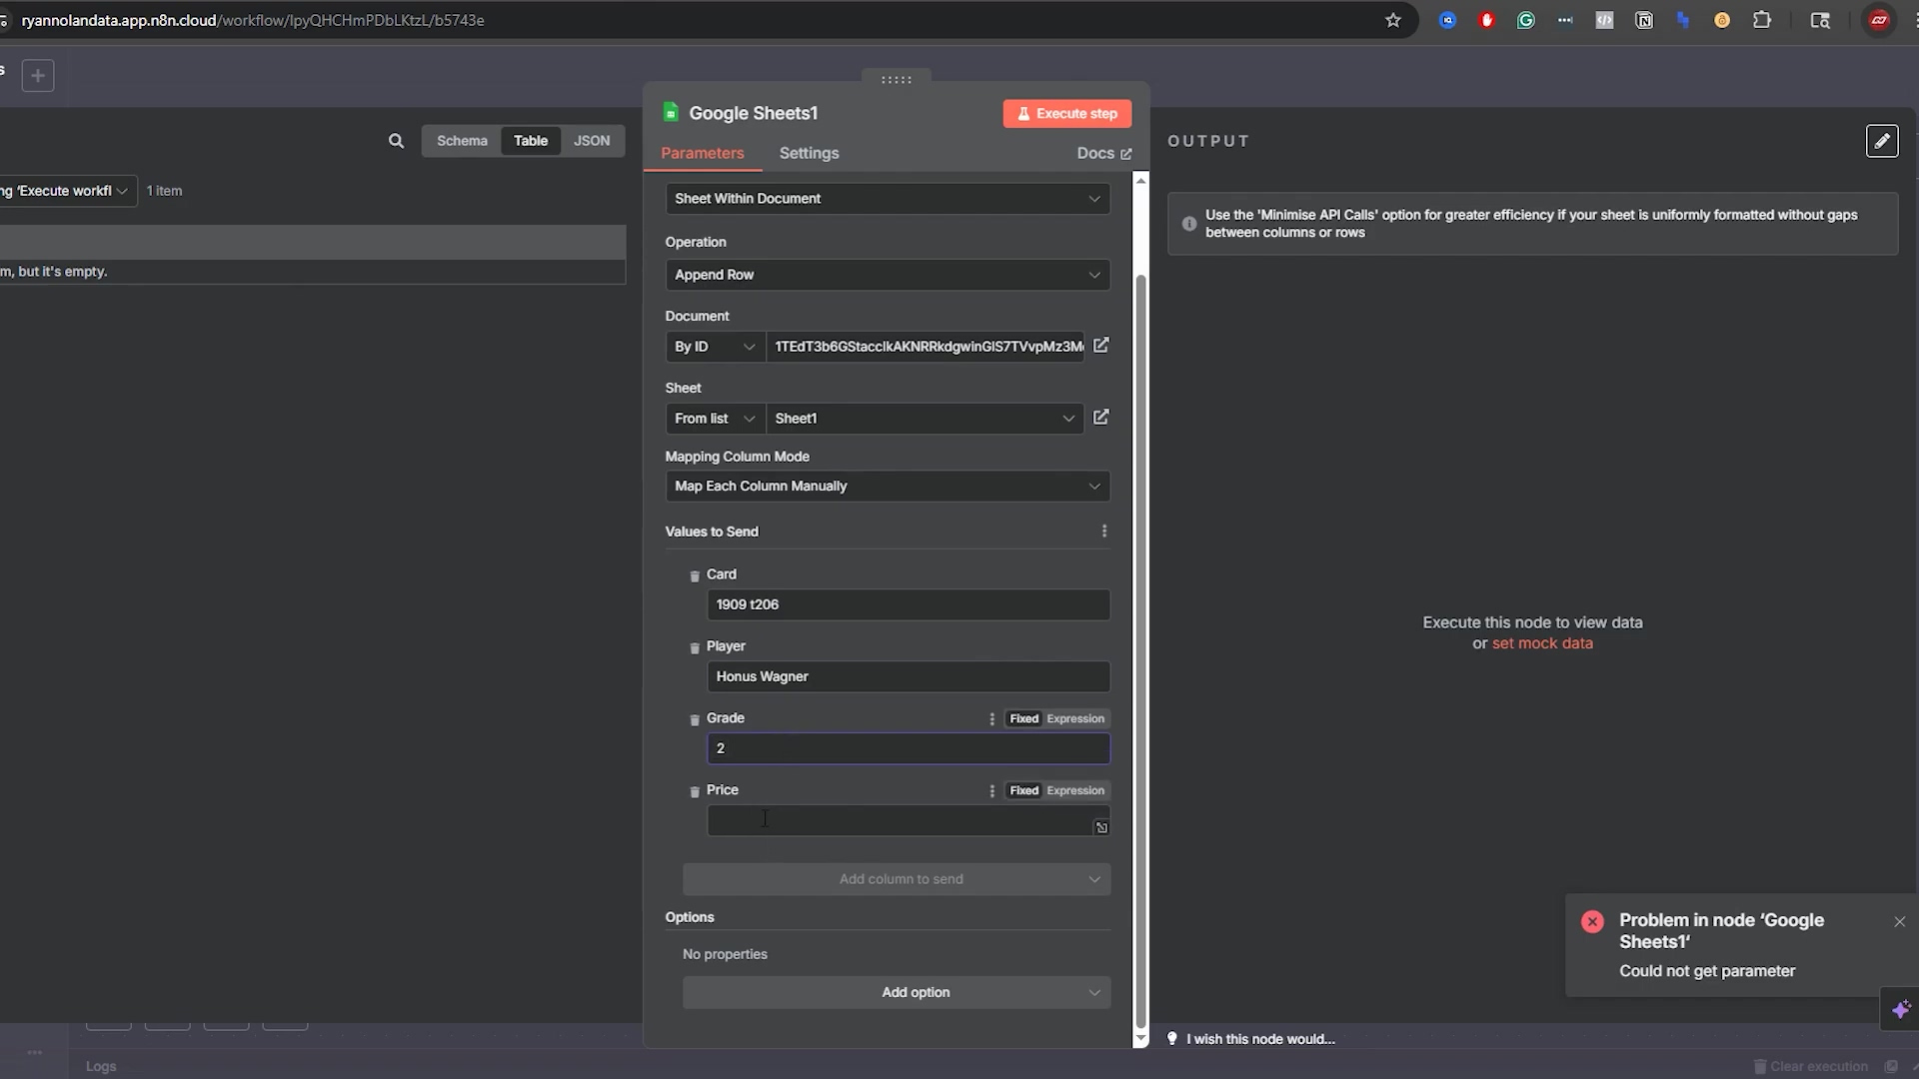The image size is (1919, 1079).
Task: Open the Sheet in a new tab via its external link icon
Action: coord(1100,418)
